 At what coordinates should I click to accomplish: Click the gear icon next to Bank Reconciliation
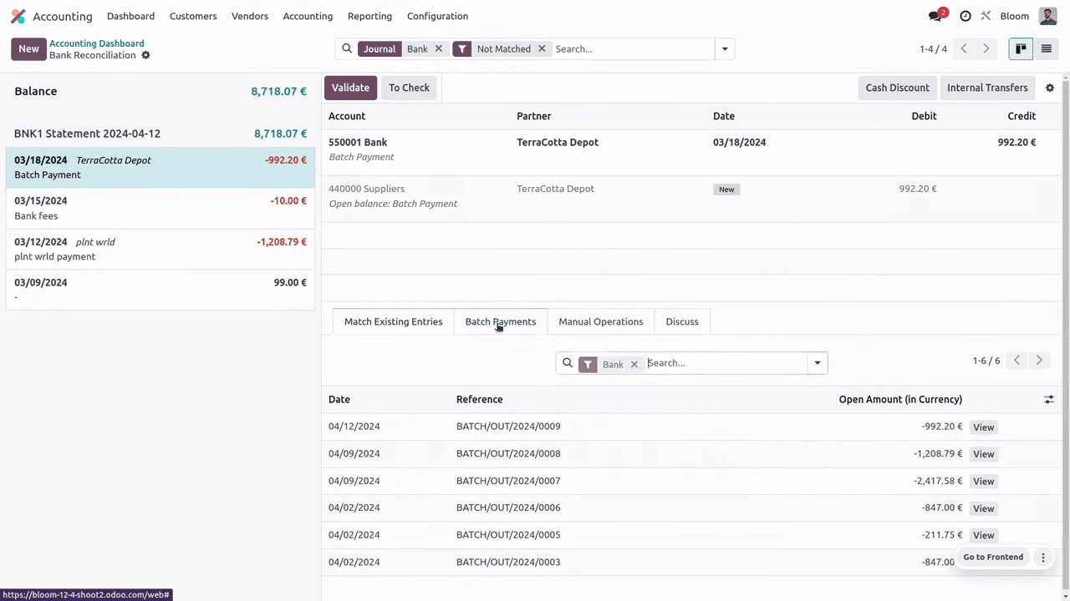pos(145,55)
